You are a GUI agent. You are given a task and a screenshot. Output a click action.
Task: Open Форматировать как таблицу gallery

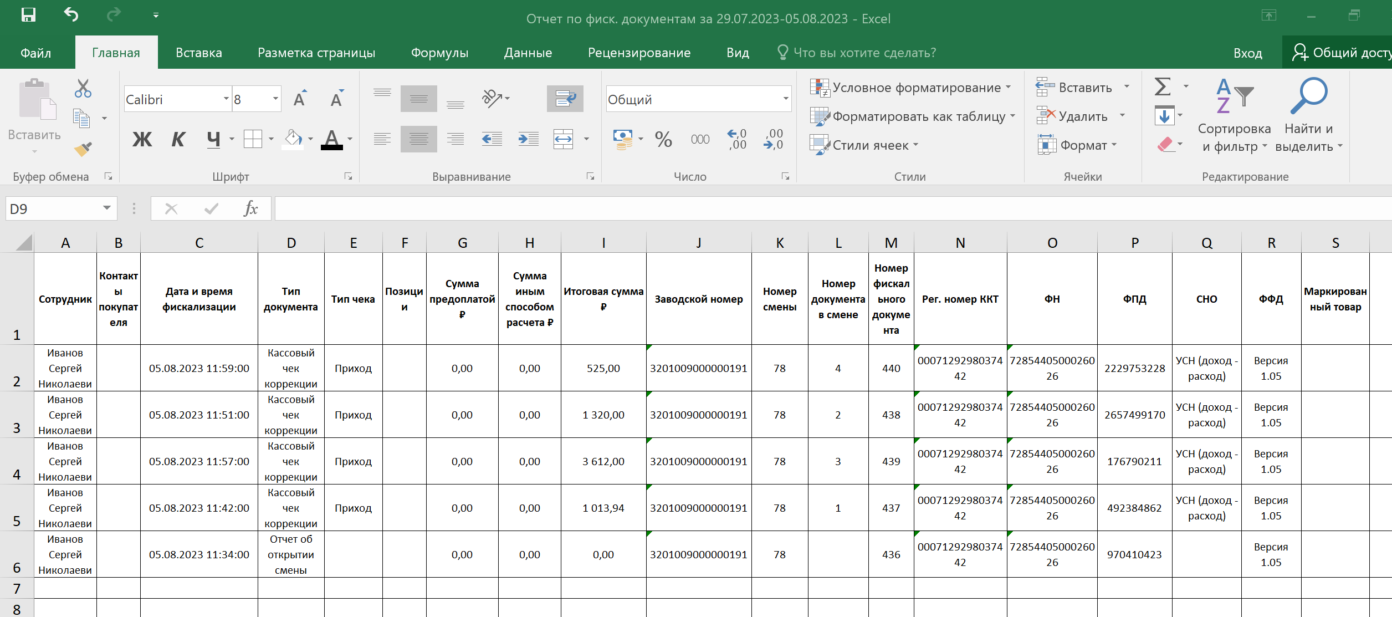pyautogui.click(x=913, y=116)
